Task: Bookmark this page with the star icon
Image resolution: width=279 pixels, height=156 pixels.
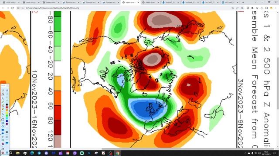Action: (242, 8)
